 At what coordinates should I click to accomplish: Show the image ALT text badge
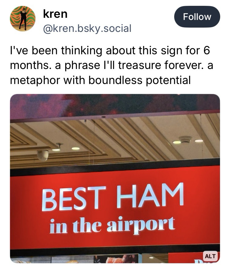[210, 256]
